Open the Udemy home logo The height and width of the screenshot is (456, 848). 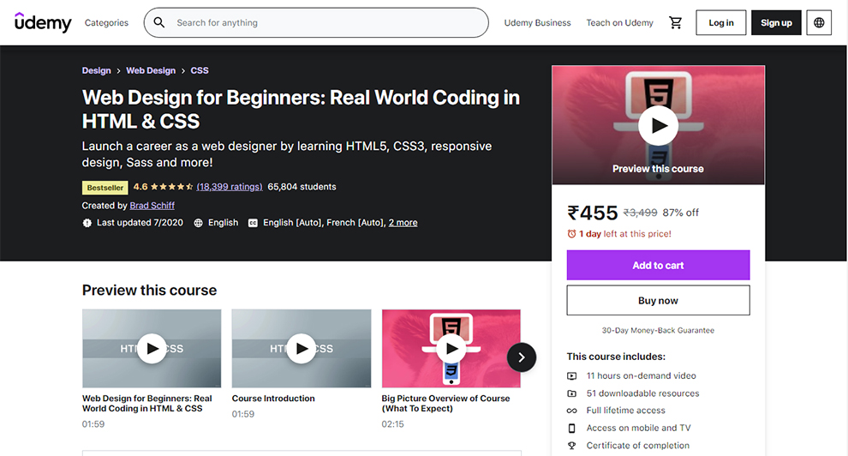(x=43, y=23)
